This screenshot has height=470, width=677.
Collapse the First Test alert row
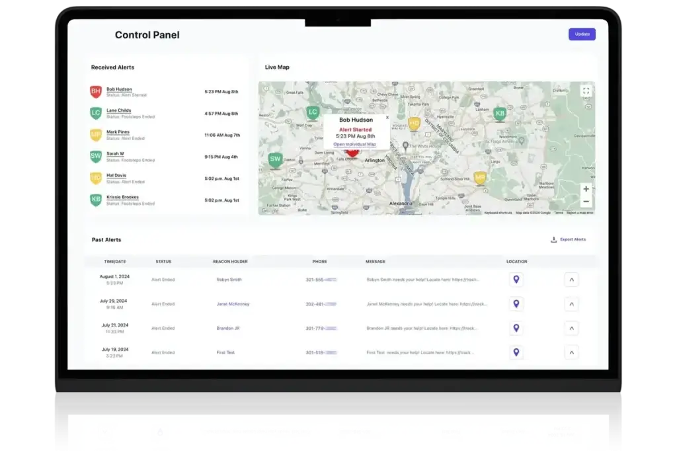click(572, 352)
